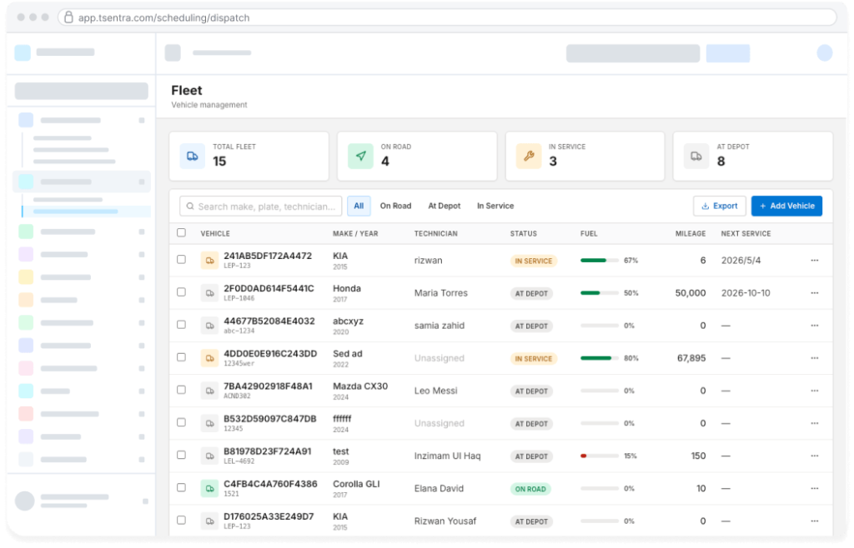Check the 7BA42902918F48A1 row checkbox
This screenshot has height=548, width=854.
[181, 391]
